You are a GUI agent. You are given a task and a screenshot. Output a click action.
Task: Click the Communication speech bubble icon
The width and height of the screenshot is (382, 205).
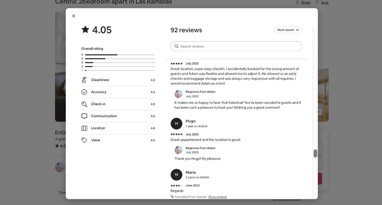(84, 116)
